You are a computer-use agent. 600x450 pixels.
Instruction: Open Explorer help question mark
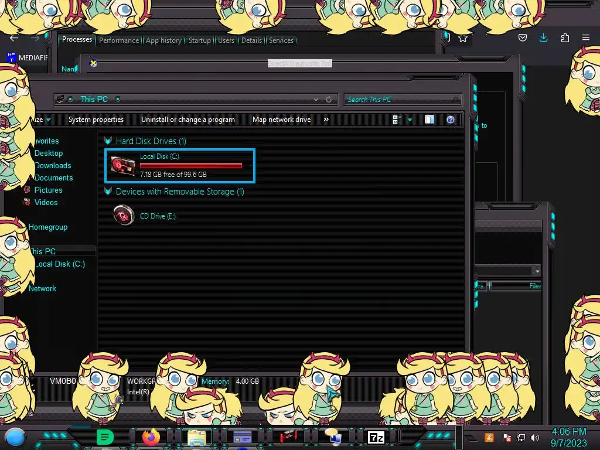451,120
